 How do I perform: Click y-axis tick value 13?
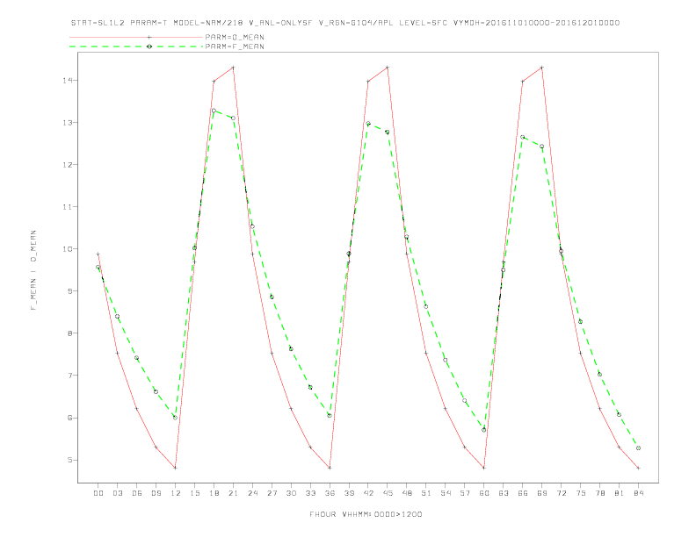pos(68,122)
